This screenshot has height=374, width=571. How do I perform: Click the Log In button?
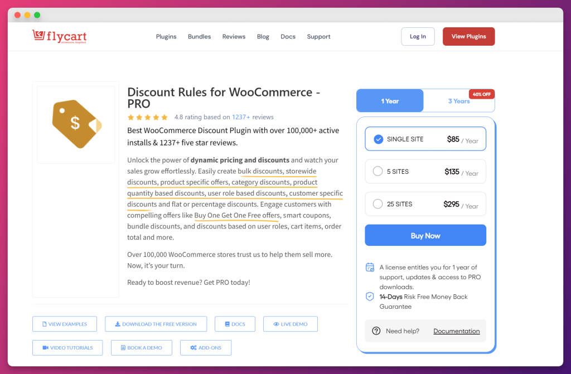click(418, 36)
